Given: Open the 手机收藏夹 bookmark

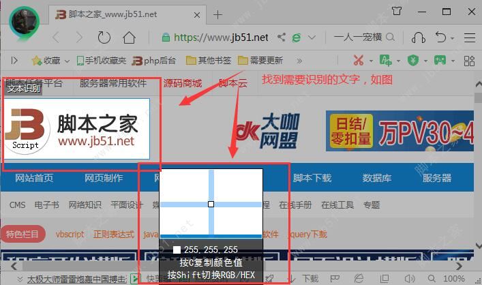Looking at the screenshot, I should point(102,60).
